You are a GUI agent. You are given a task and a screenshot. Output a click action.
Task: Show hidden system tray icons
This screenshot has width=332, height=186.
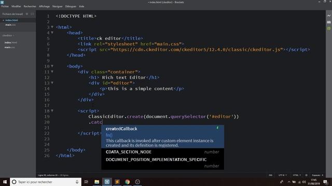(289, 182)
